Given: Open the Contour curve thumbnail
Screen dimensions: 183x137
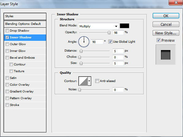Looking at the screenshot, I should (83, 81).
